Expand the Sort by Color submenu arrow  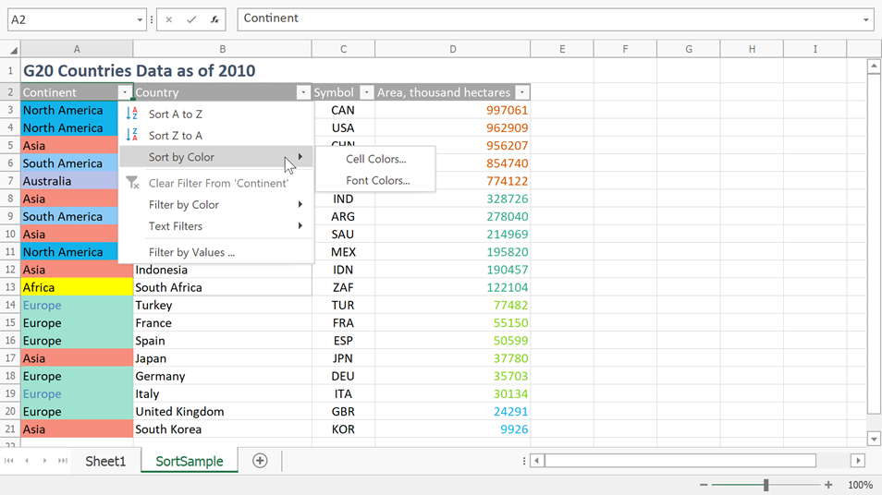pyautogui.click(x=300, y=157)
